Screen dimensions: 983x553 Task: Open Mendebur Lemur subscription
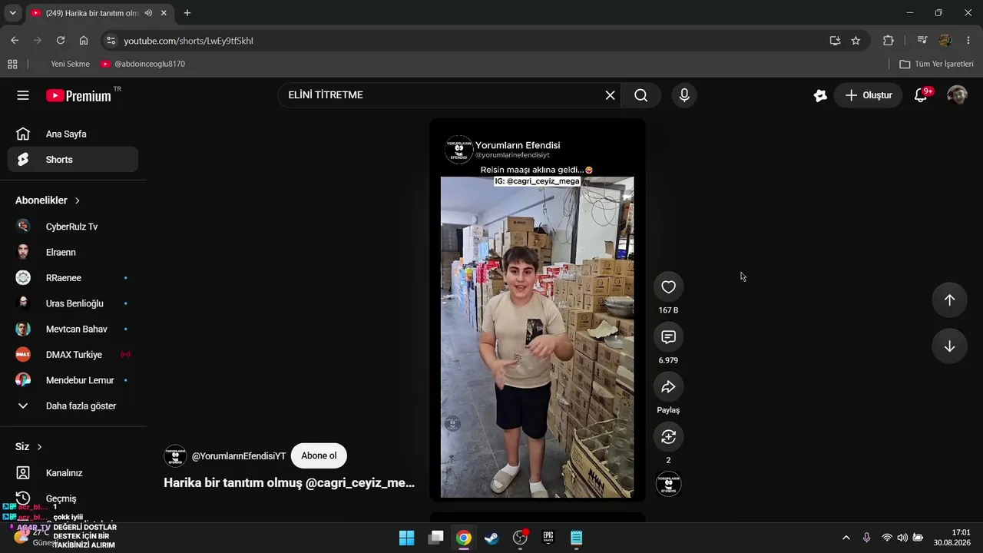[x=73, y=380]
